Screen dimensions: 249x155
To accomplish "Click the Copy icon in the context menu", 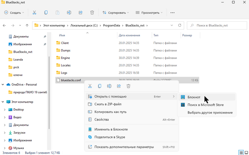I will (x=100, y=86).
